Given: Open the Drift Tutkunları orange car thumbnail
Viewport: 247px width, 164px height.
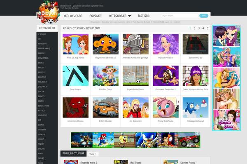Looking at the screenshot, I should click(105, 107).
